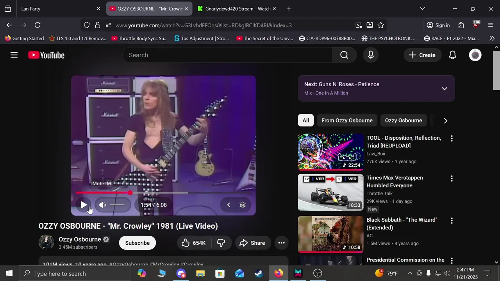Open Firefox application menu
The height and width of the screenshot is (281, 500).
(491, 25)
